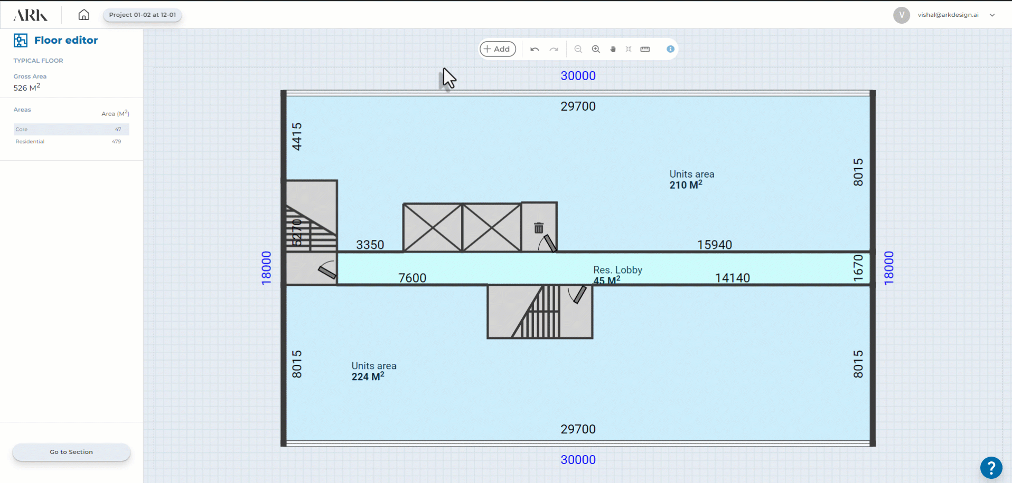Viewport: 1012px width, 483px height.
Task: Zoom out using the magnifier minus icon
Action: click(x=578, y=49)
